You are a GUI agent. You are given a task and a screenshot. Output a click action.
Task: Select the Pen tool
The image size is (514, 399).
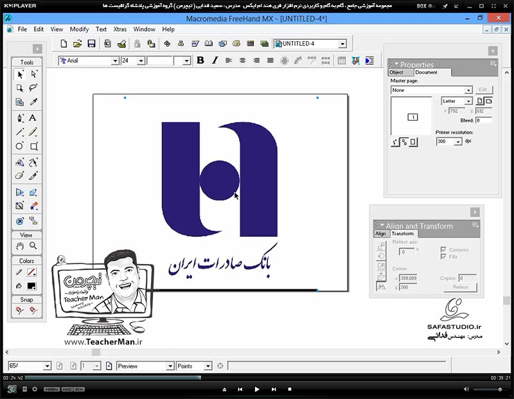[20, 118]
